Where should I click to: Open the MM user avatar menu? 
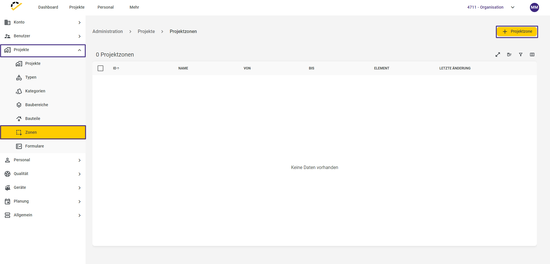coord(534,7)
